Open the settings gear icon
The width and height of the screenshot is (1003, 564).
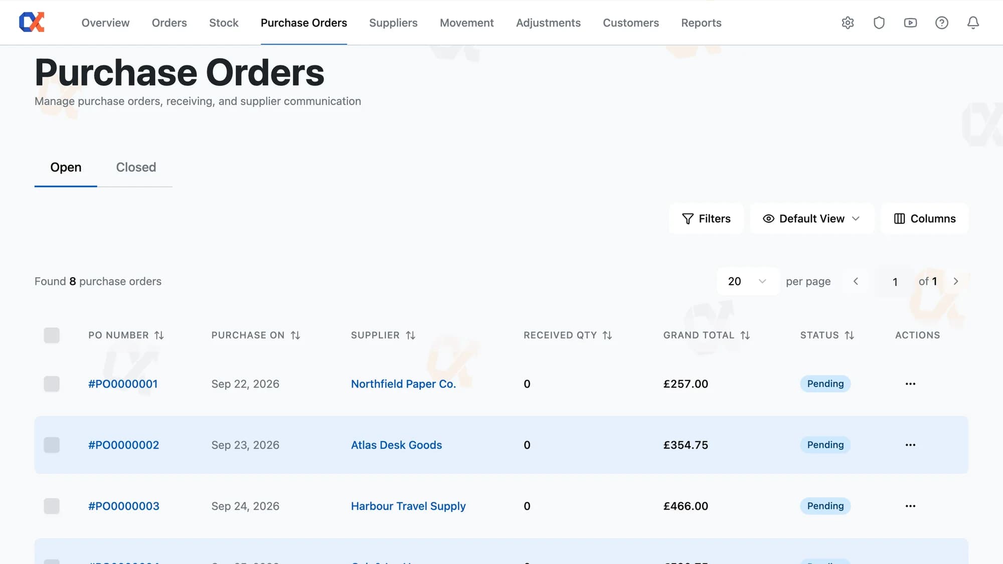click(848, 23)
